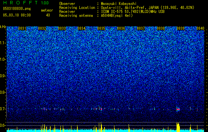Click the 0.9 kHz axis label
The image size is (208, 132).
(x=3, y=76)
